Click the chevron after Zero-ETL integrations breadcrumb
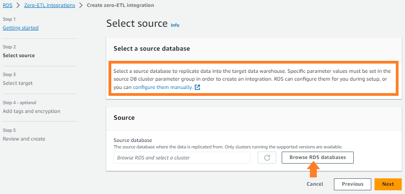Screen dimensions: 405x194 [82, 5]
